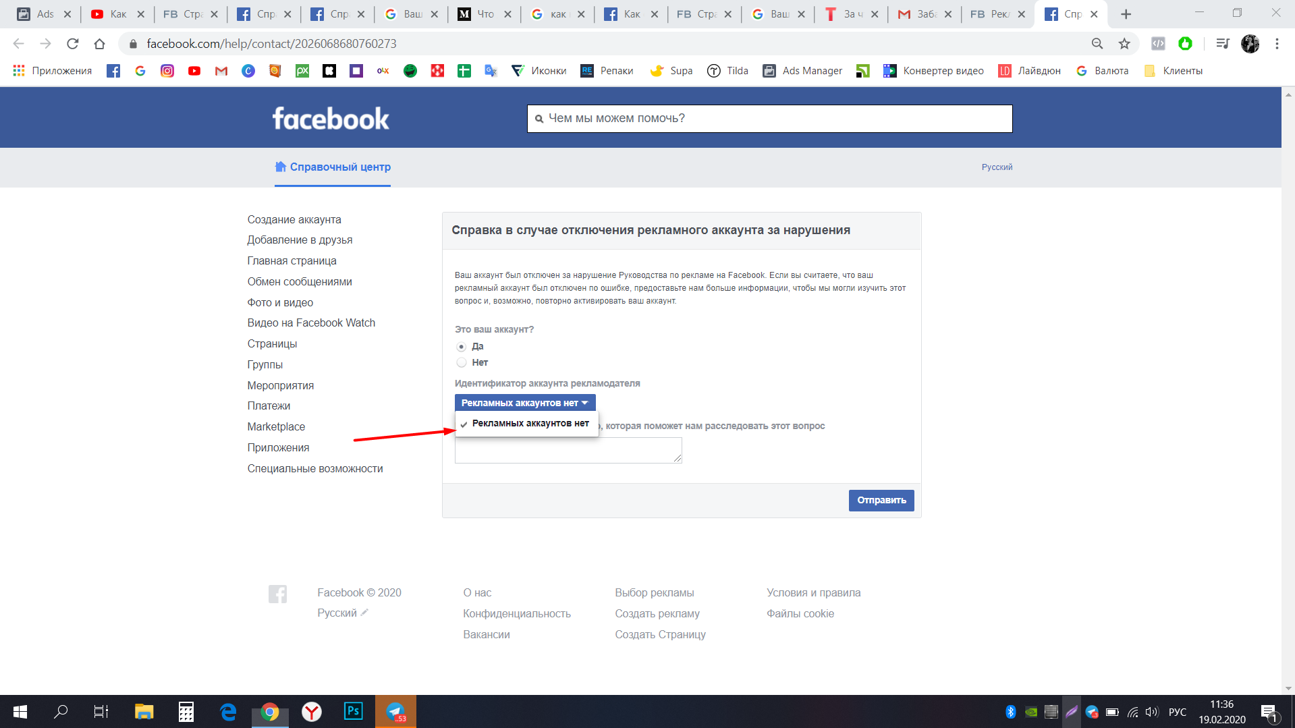Screen dimensions: 1295x728
Task: Open the Google Translate bookmark icon
Action: [x=491, y=71]
